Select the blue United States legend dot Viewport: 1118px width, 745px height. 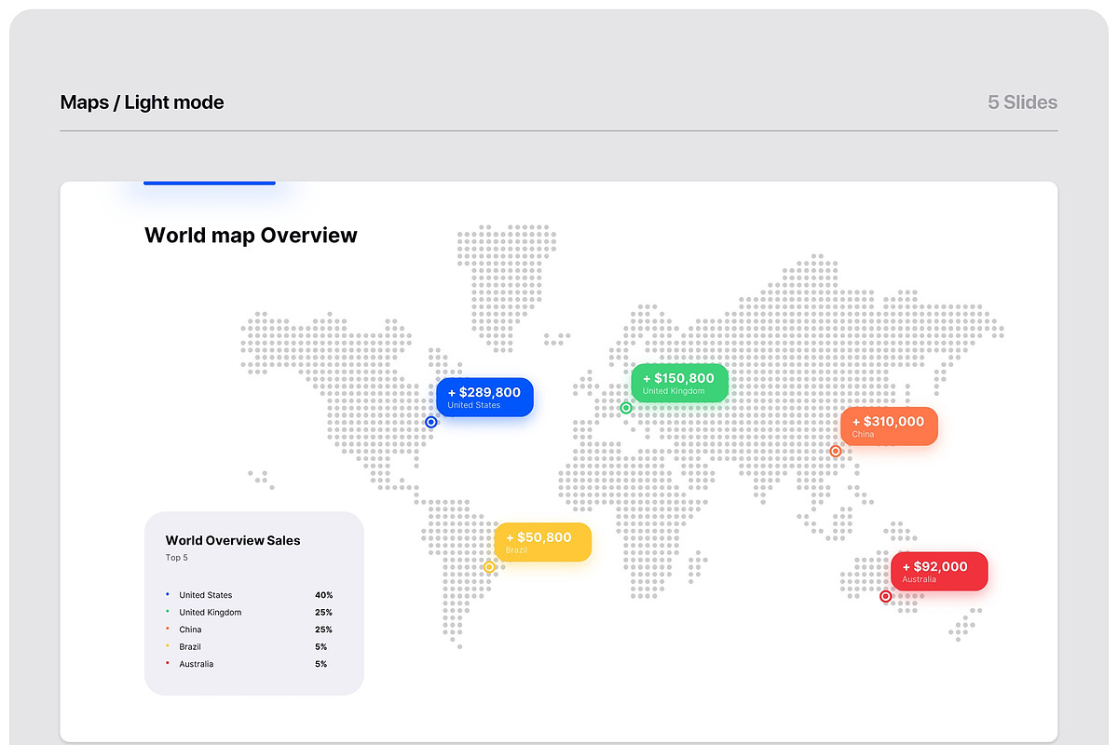pyautogui.click(x=168, y=594)
